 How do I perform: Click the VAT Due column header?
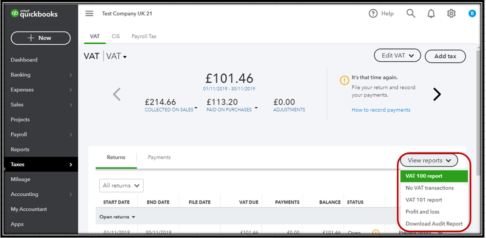(249, 202)
